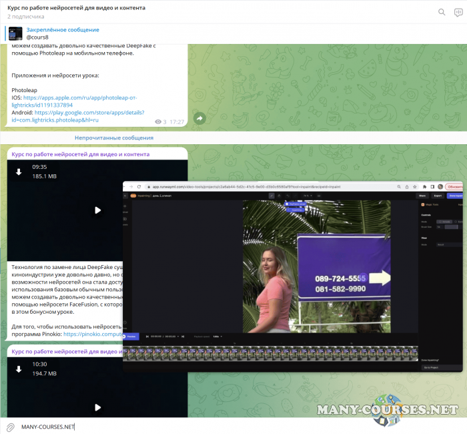The image size is (467, 434).
Task: Download the 185.1 MB video file
Action: 19,172
